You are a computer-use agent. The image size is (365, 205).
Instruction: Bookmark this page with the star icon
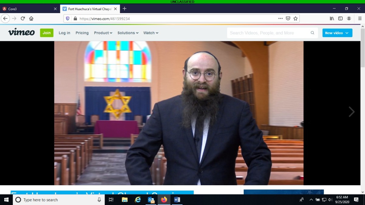[295, 18]
